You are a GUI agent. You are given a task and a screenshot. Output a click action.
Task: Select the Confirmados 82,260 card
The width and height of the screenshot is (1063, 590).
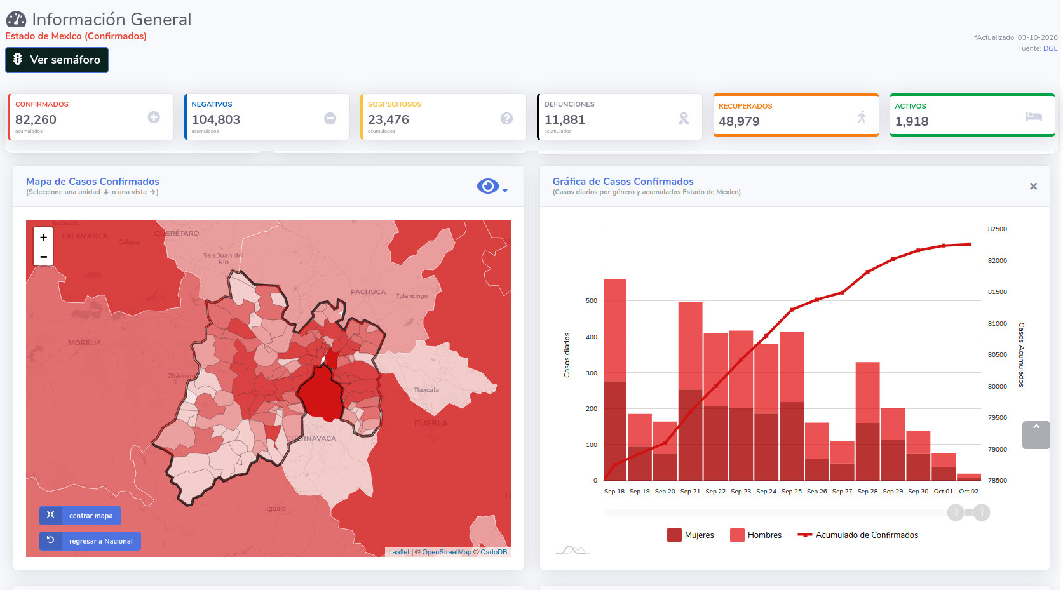90,117
